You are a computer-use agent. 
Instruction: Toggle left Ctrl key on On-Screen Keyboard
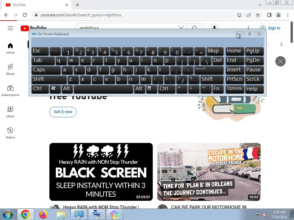[40, 89]
